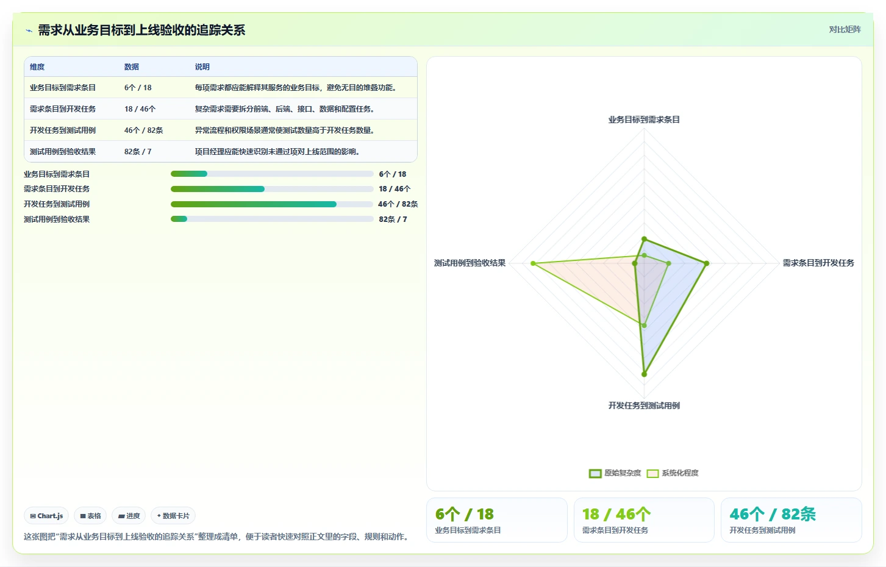Image resolution: width=886 pixels, height=567 pixels.
Task: Click the title icon beside 需求从业务目标到上线验收的追踪关系
Action: (29, 30)
